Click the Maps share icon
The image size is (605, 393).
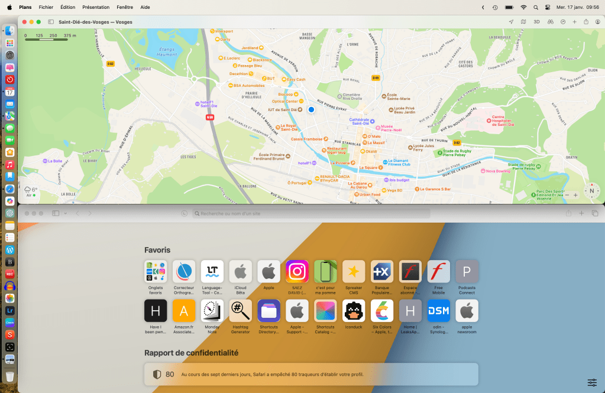coord(586,22)
